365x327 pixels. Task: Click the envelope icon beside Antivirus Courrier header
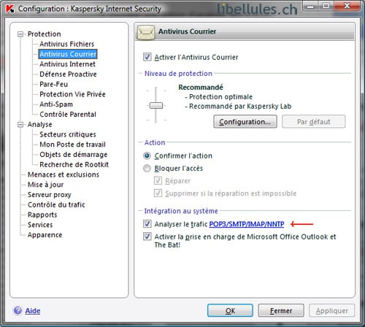146,32
